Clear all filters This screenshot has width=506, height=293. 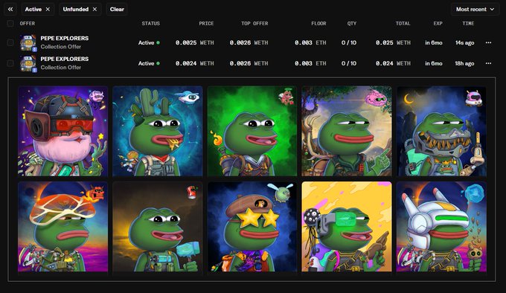(117, 10)
